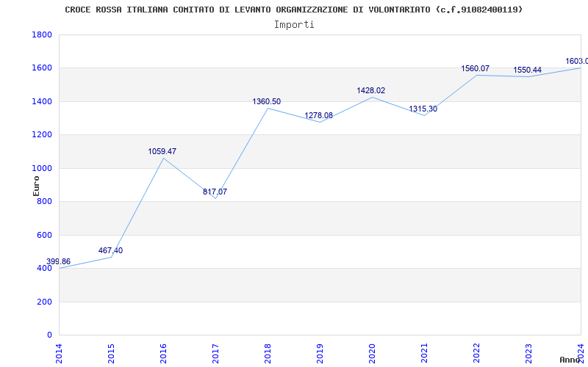Click the 2018 x-axis year label
The image size is (588, 367).
point(268,352)
